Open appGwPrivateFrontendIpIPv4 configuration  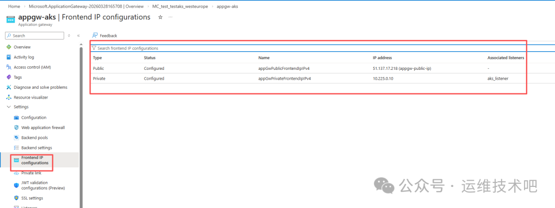[x=285, y=79]
